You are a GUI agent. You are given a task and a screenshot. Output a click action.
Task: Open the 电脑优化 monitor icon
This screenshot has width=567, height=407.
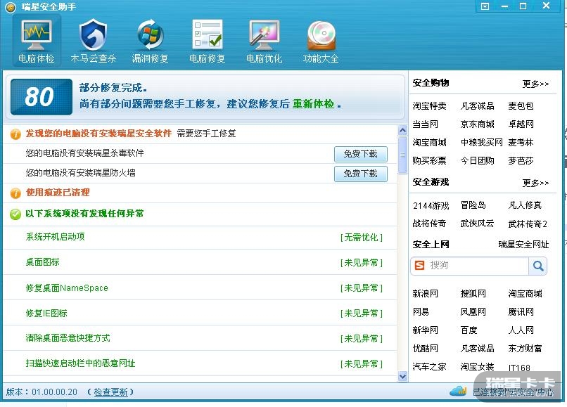coord(264,41)
